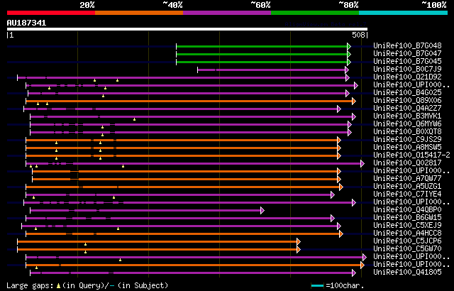The width and height of the screenshot is (454, 291).
Task: Click the purple ~60% identity legend segment
Action: click(x=227, y=13)
